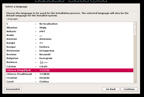Select Bosnian – Bosanski language
Image resolution: width=144 pixels, height=97 pixels.
[x=70, y=54]
